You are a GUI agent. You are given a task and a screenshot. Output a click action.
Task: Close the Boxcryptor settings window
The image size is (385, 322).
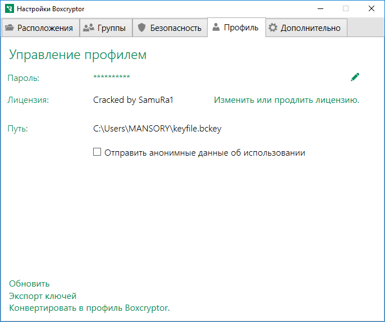[372, 8]
